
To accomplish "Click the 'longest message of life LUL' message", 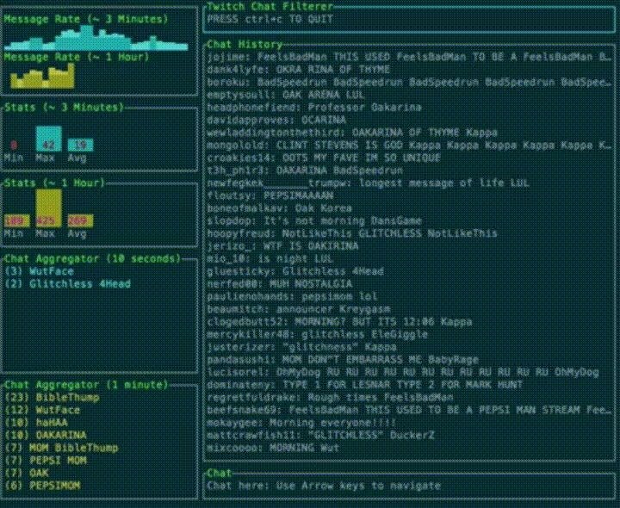I will click(369, 183).
